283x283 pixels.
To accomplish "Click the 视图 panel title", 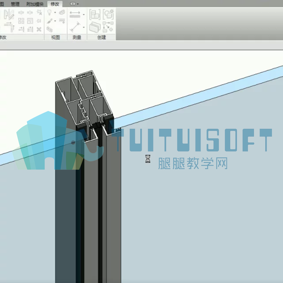I will point(56,37).
